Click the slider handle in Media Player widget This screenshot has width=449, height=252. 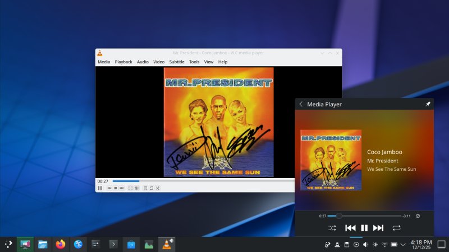click(x=339, y=216)
